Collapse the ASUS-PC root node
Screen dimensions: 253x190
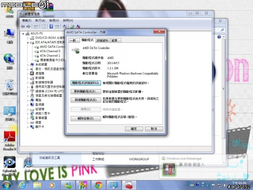tap(23, 34)
